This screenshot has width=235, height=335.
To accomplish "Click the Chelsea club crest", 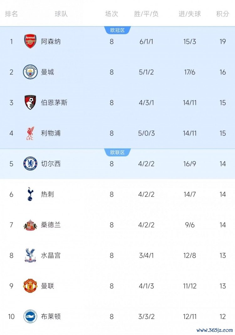I will pyautogui.click(x=30, y=164).
